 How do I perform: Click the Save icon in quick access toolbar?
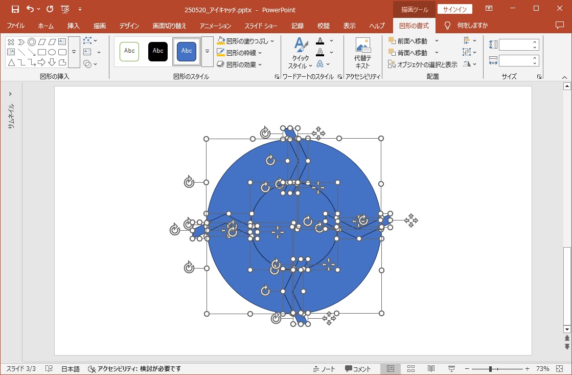click(15, 9)
